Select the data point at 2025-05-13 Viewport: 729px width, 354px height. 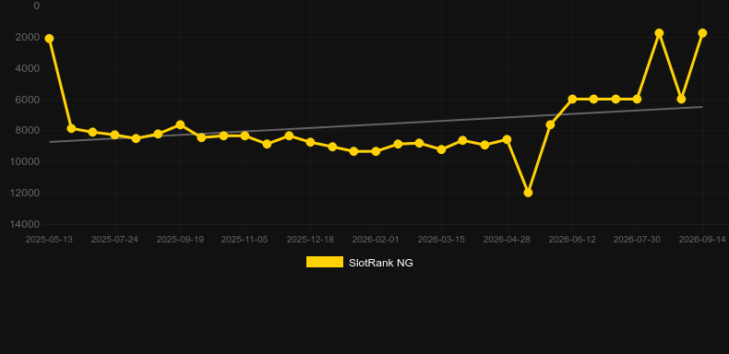[x=49, y=39]
